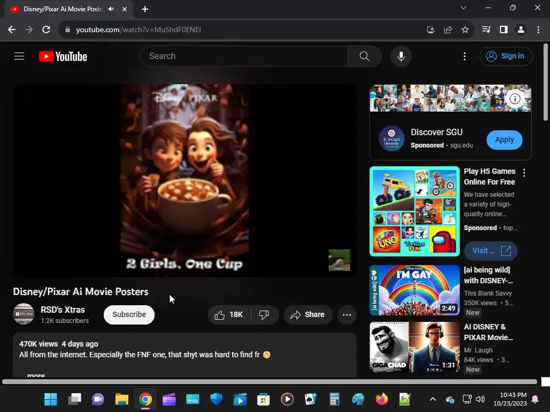Open more actions ellipsis under video

point(347,314)
